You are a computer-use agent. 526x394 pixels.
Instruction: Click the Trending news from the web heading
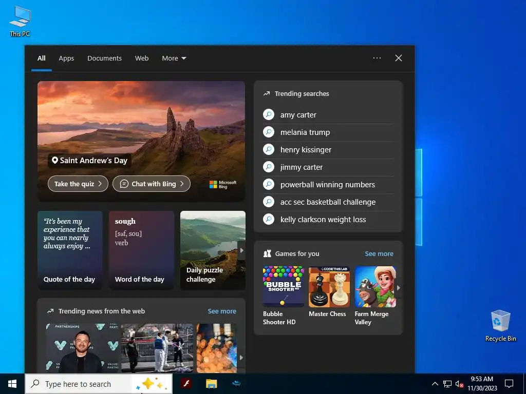click(x=102, y=311)
